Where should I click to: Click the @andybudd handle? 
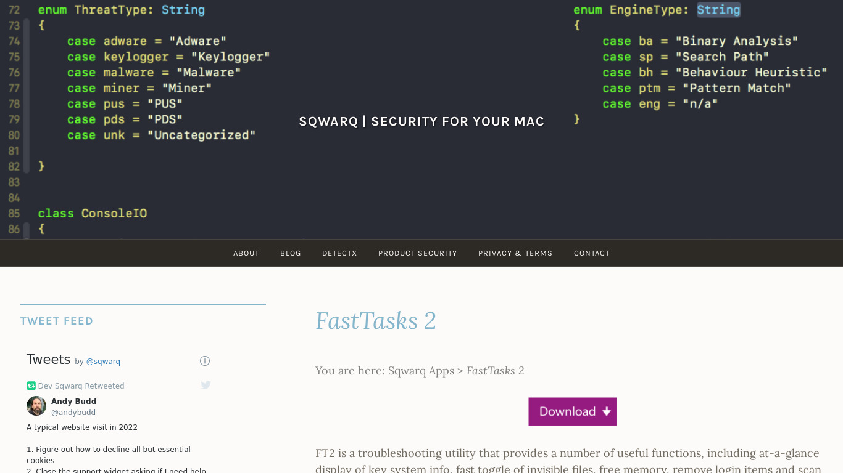click(x=73, y=413)
